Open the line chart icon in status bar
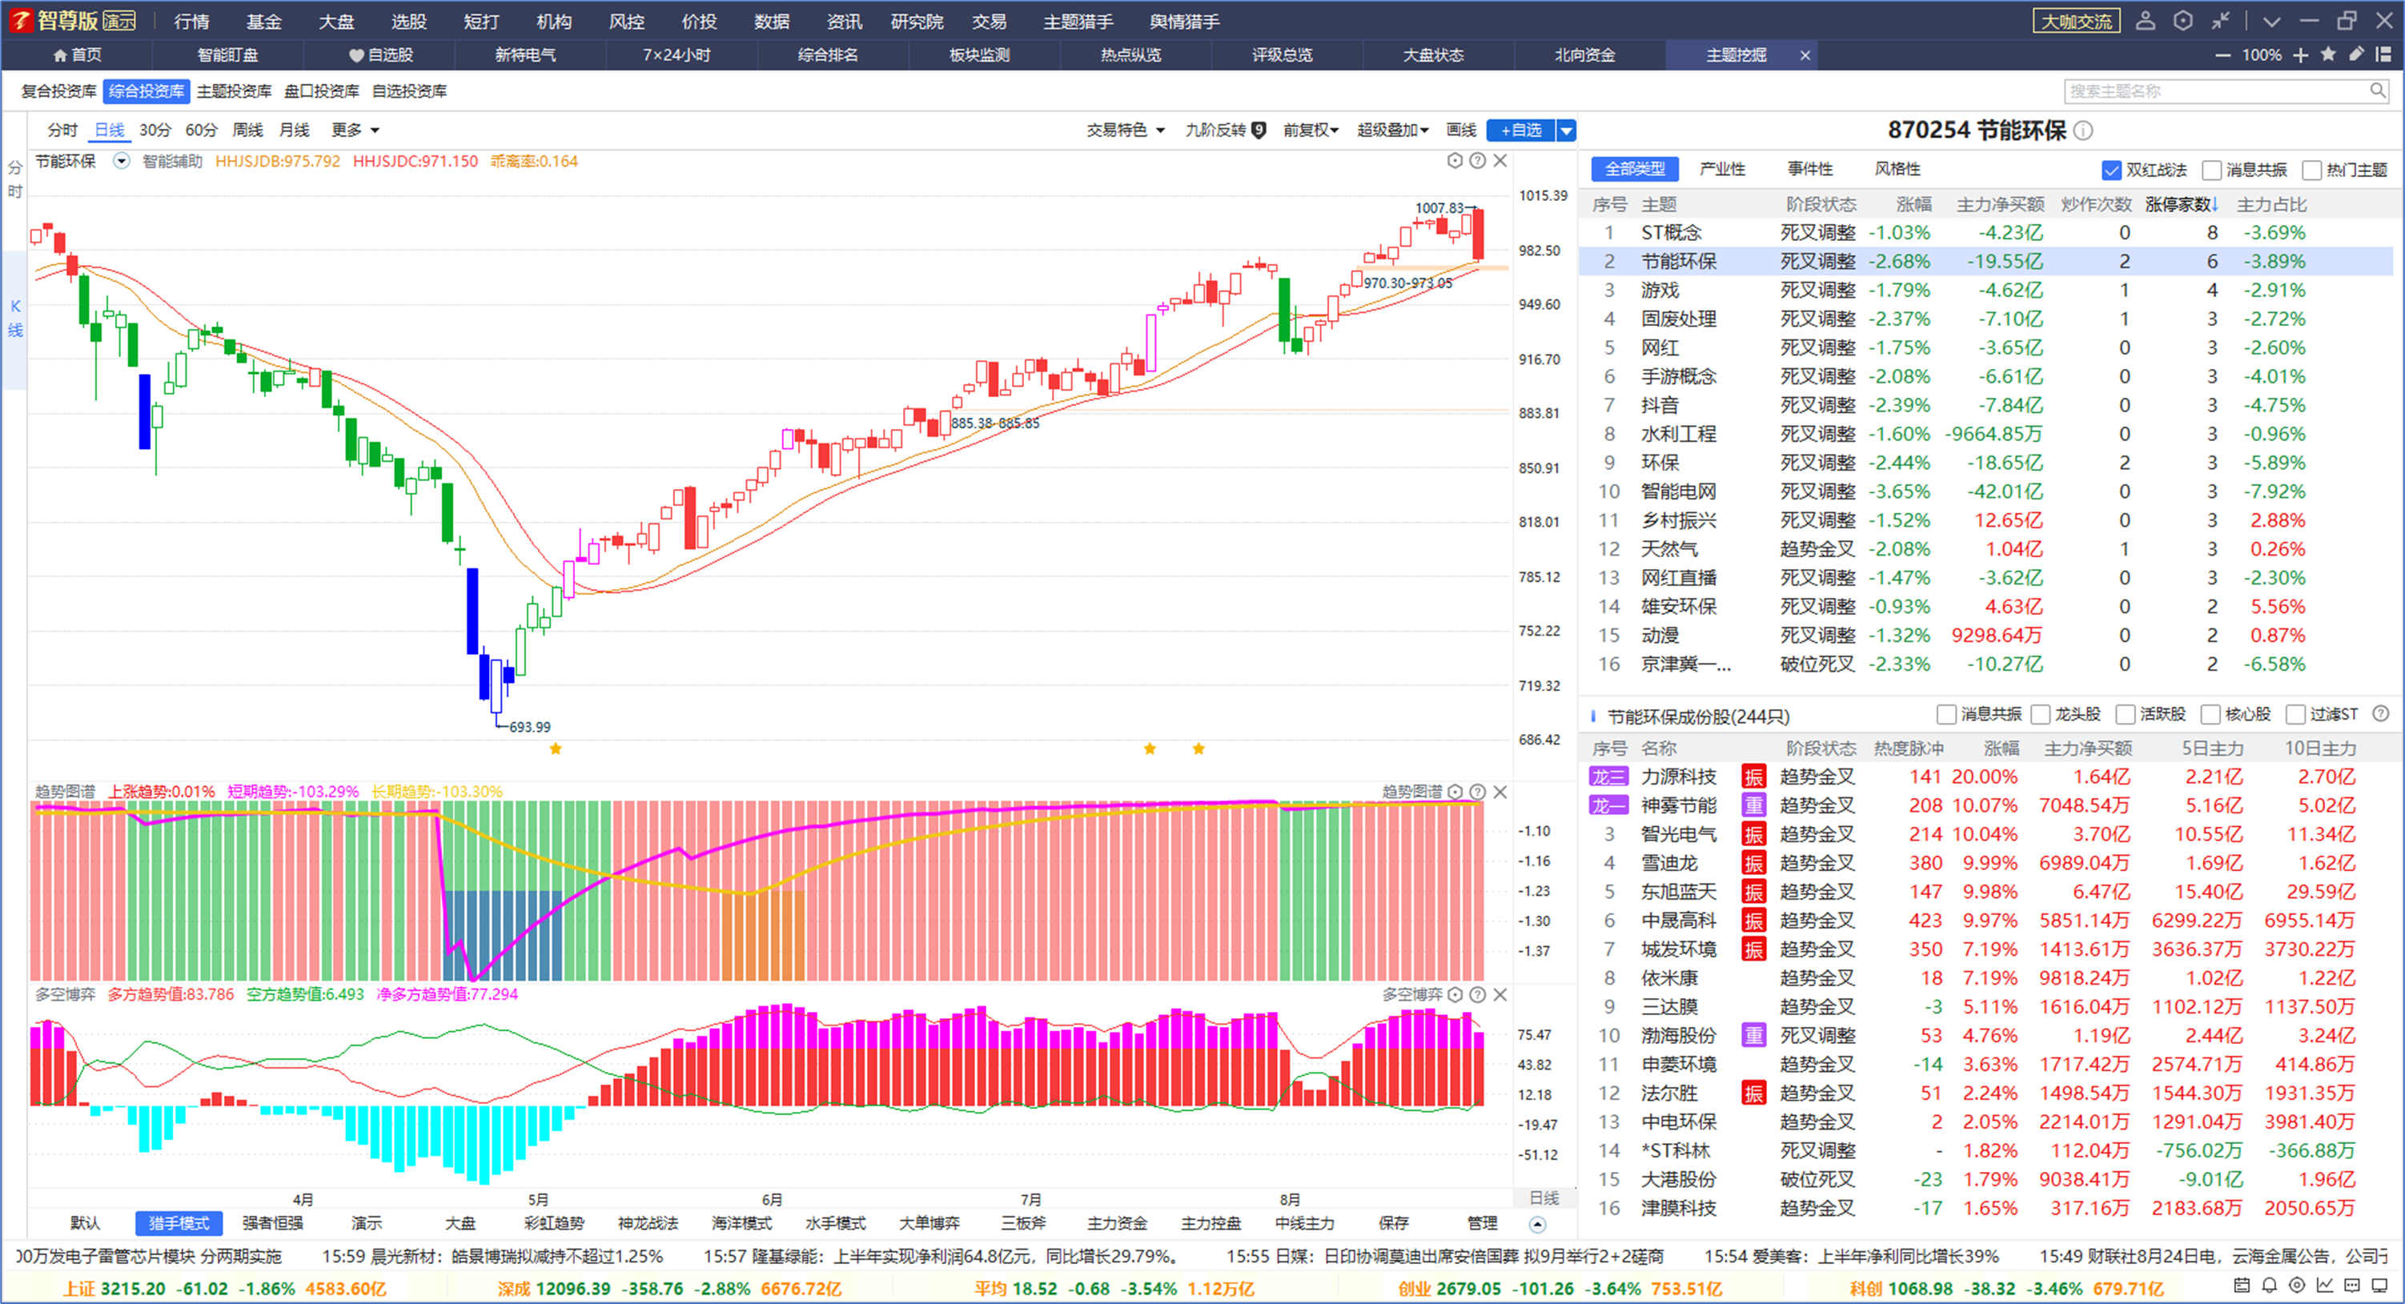The height and width of the screenshot is (1304, 2405). click(x=2325, y=1286)
